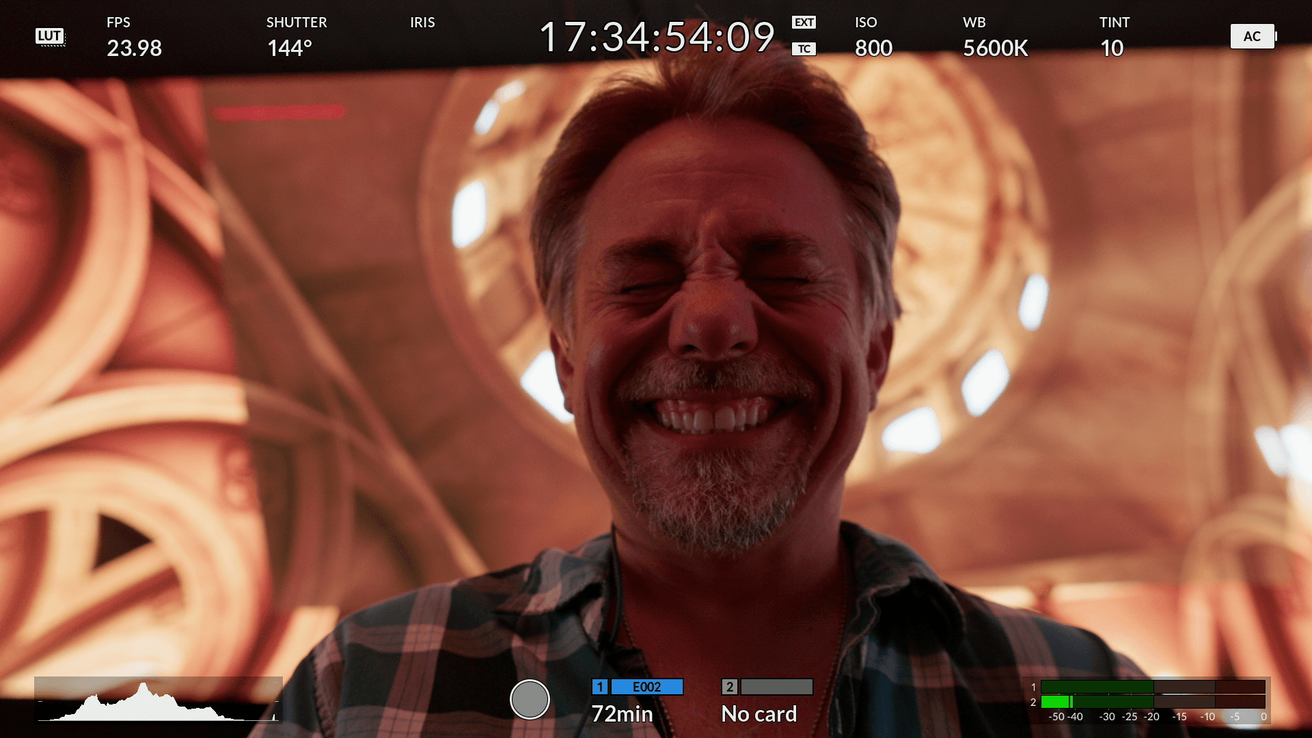The width and height of the screenshot is (1312, 738).
Task: Tap the AC power indicator
Action: (1252, 36)
